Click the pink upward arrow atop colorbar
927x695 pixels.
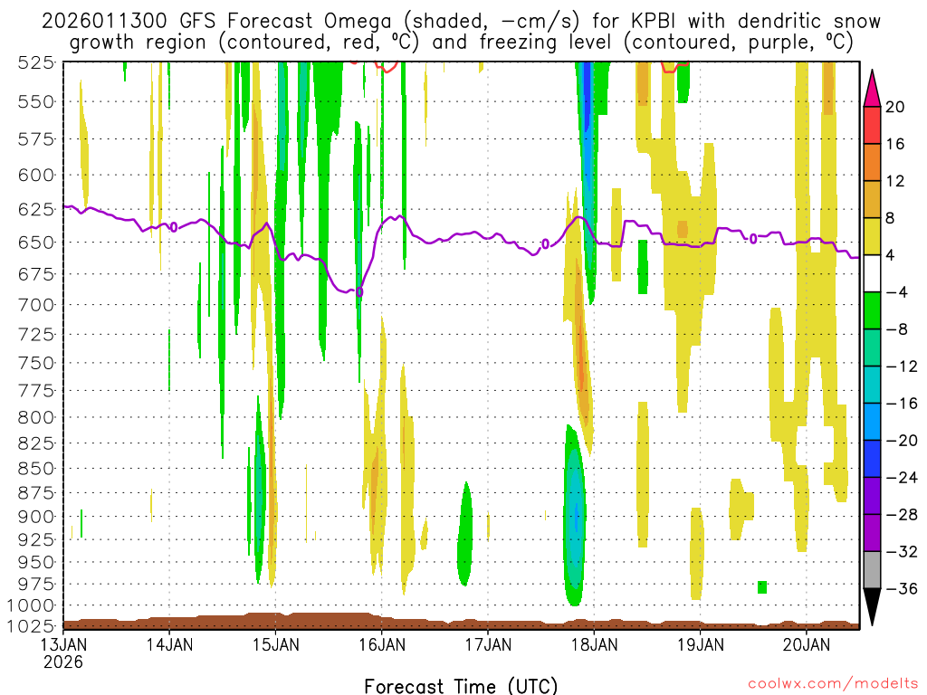872,89
